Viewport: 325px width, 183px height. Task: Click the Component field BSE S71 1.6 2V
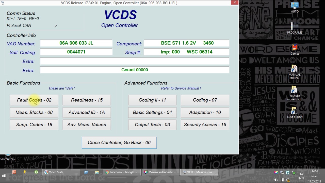pos(187,43)
